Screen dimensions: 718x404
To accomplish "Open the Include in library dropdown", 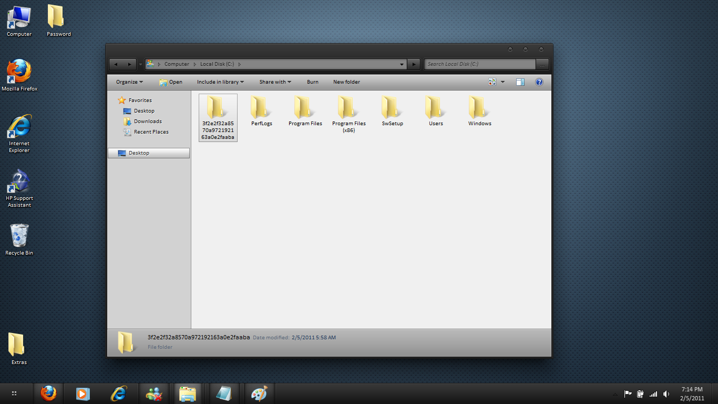I will (220, 82).
